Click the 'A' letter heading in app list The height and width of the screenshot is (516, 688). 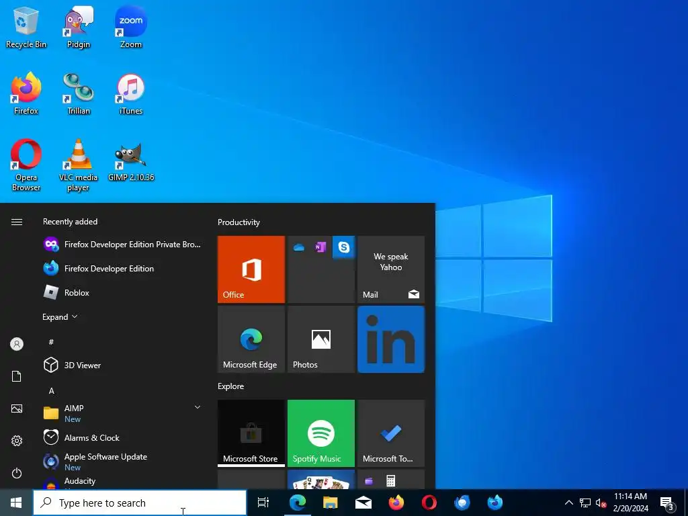pyautogui.click(x=51, y=390)
